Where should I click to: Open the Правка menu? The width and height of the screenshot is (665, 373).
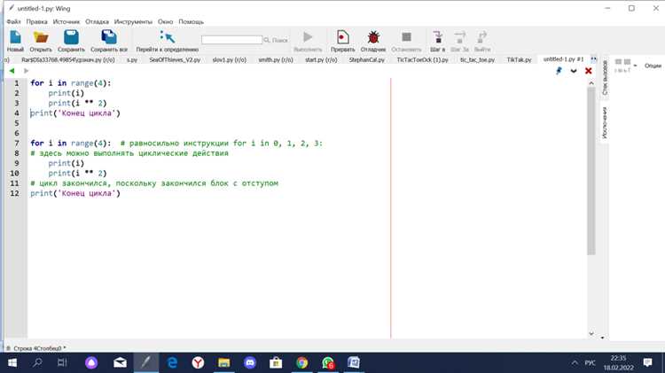(37, 21)
